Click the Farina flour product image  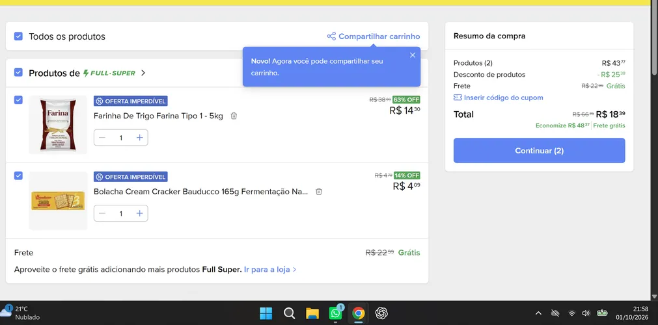tap(58, 125)
